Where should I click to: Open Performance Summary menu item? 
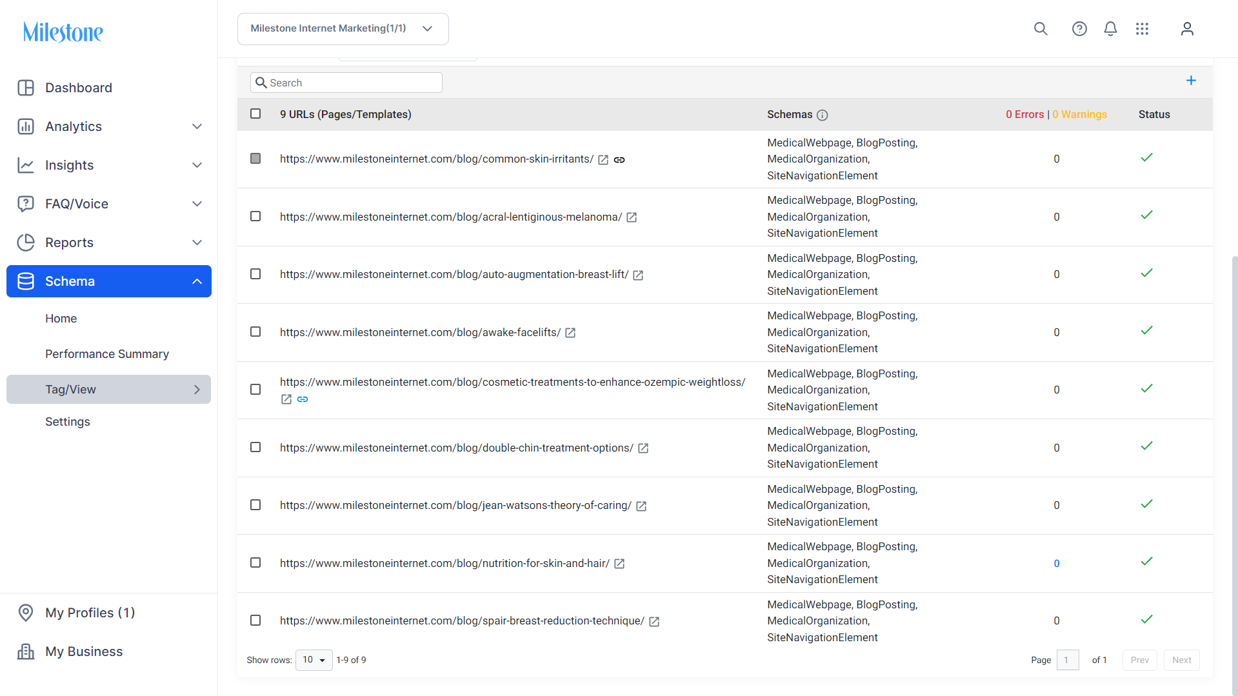107,354
